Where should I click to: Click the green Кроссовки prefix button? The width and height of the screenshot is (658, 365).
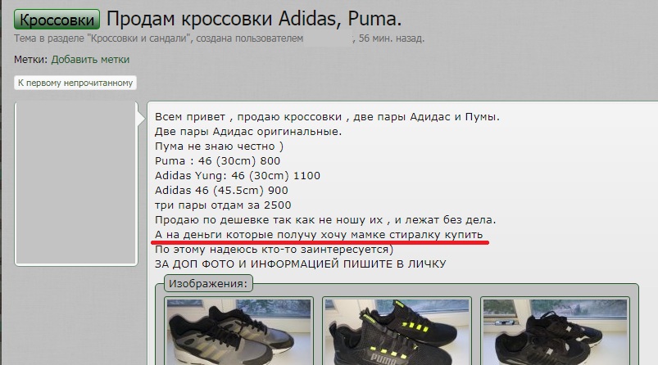tap(57, 20)
